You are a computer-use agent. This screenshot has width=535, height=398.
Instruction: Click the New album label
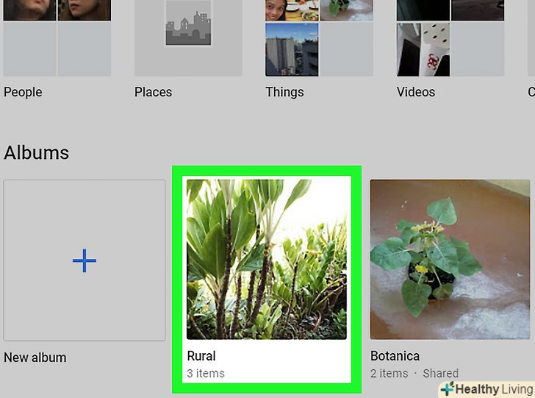[35, 358]
